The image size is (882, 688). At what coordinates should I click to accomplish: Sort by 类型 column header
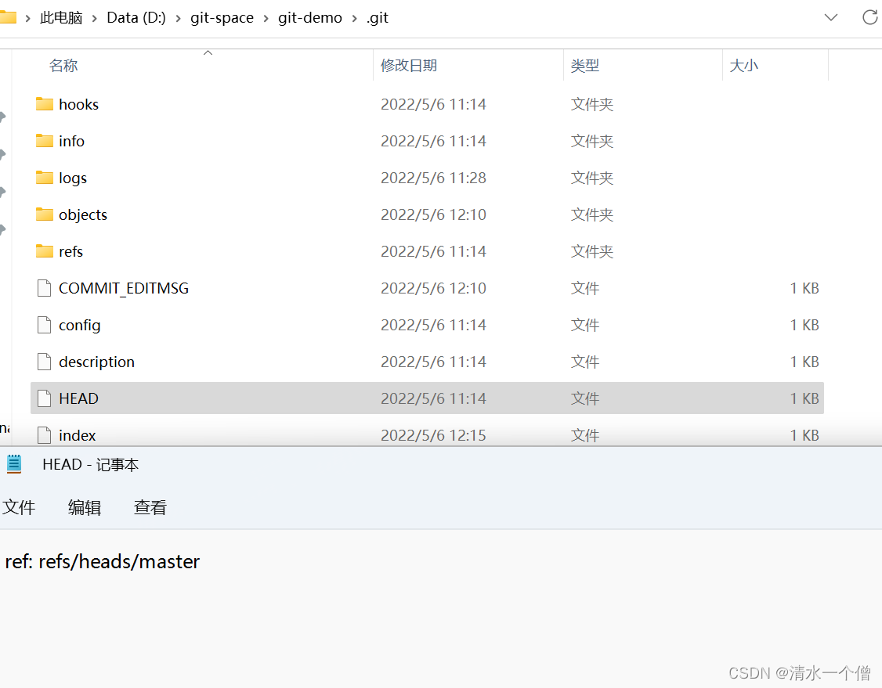point(585,65)
